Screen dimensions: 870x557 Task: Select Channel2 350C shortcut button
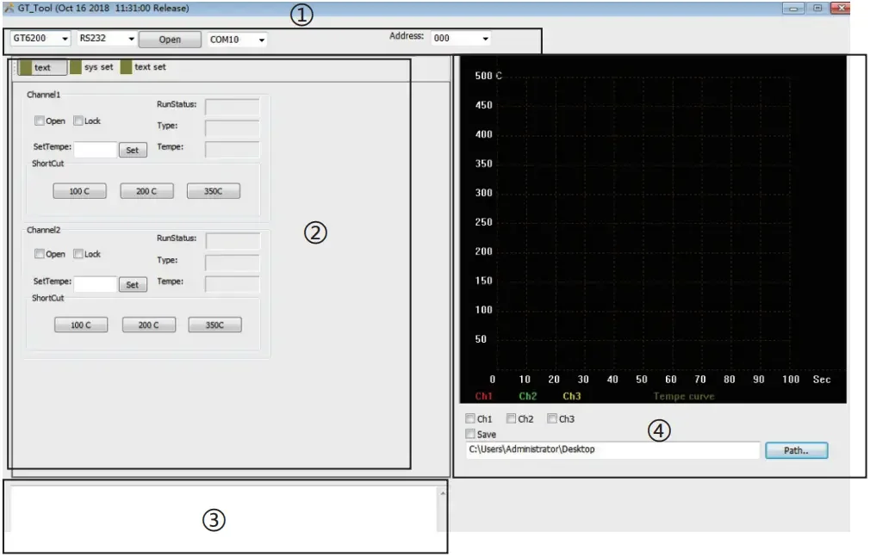(x=214, y=325)
